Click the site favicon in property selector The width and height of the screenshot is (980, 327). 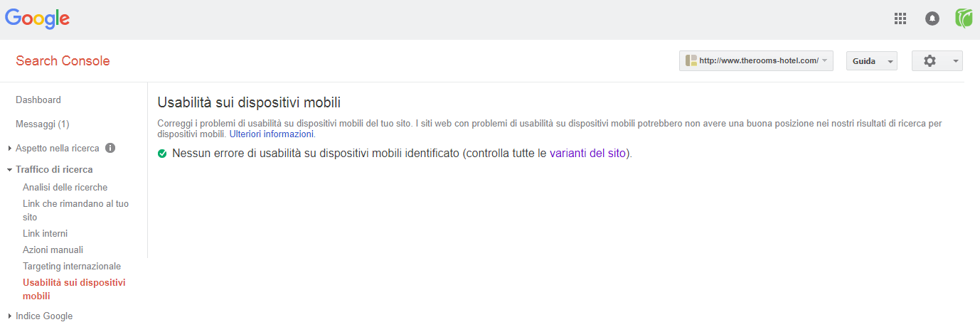[691, 61]
